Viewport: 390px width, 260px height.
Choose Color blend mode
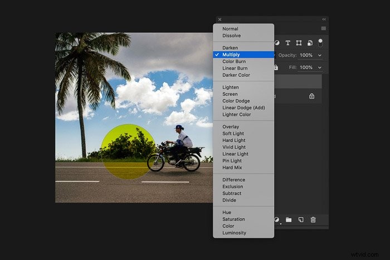point(243,226)
